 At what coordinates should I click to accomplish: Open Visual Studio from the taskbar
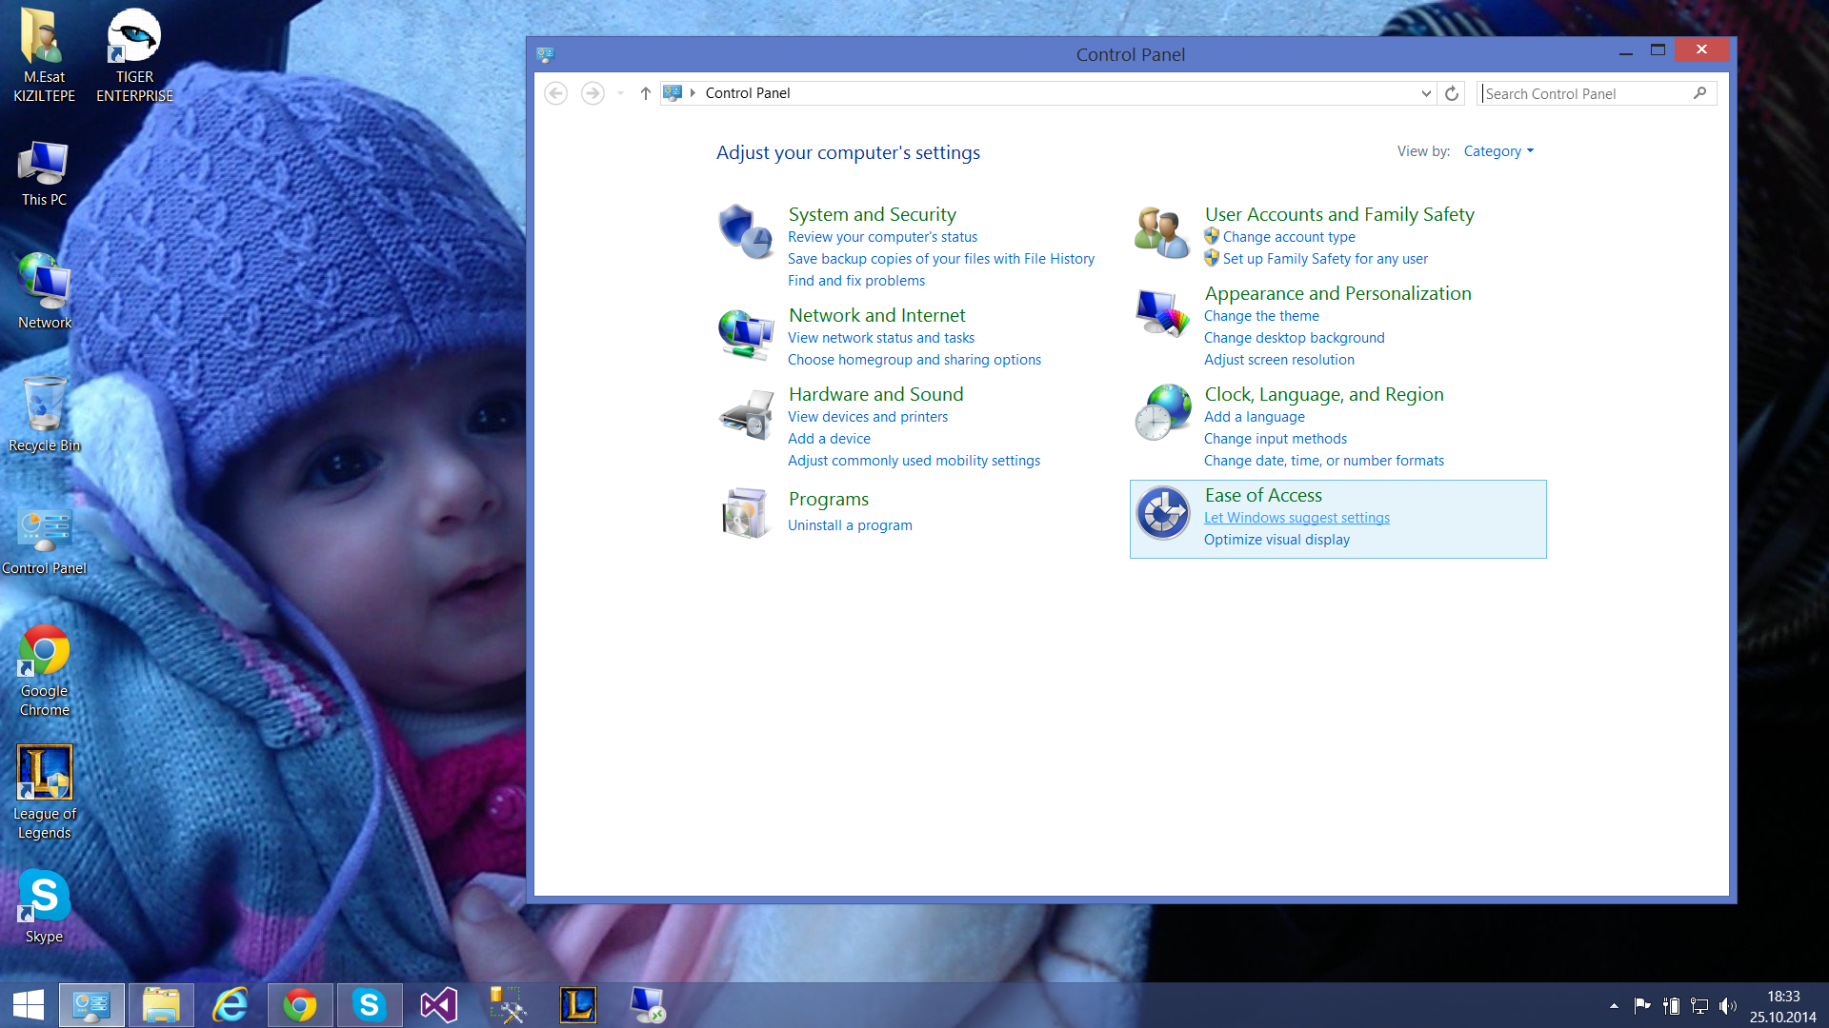438,1005
